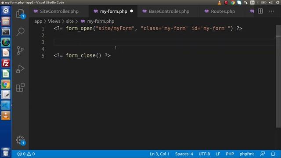This screenshot has width=281, height=158.
Task: Open the battery indicator in top panel
Action: [263, 3]
